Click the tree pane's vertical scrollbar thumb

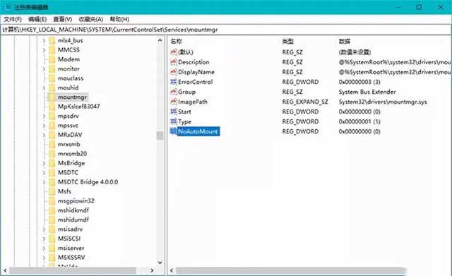(x=160, y=136)
